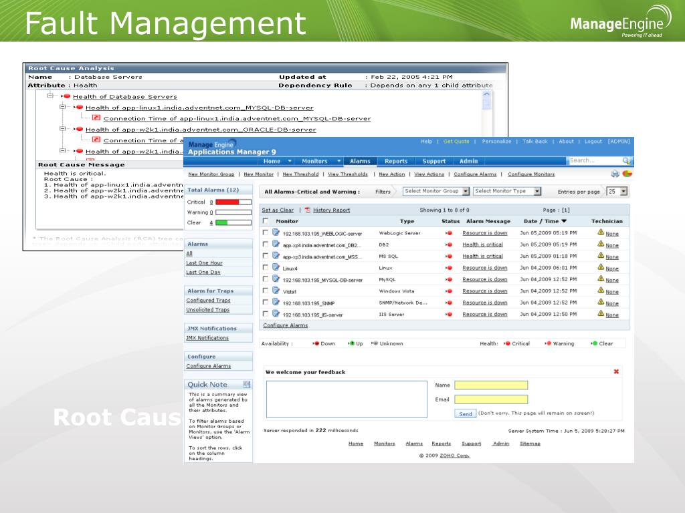
Task: Check the box for 192.168.103.195_WEBLOGIC-server
Action: coord(265,232)
